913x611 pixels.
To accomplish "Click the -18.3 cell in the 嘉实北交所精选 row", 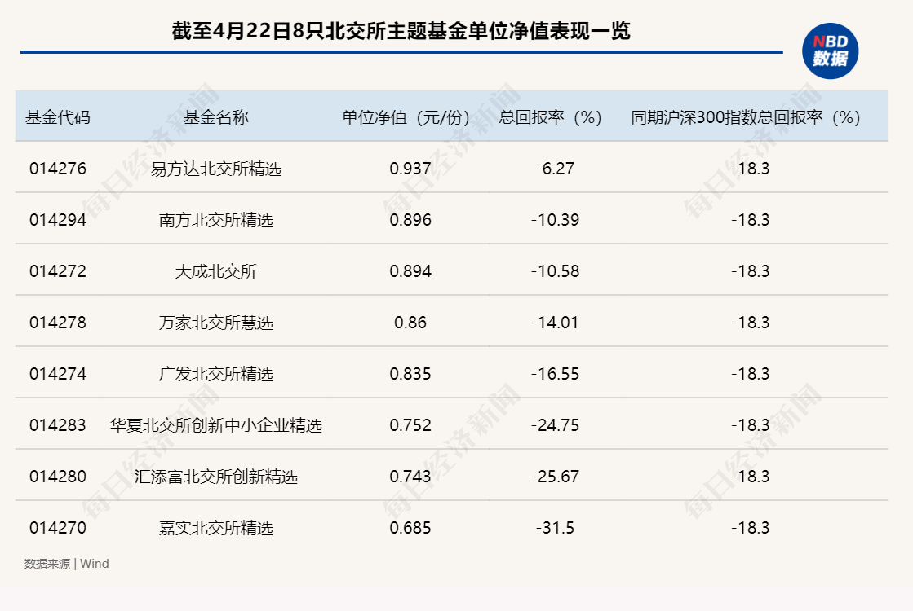I will coord(751,527).
